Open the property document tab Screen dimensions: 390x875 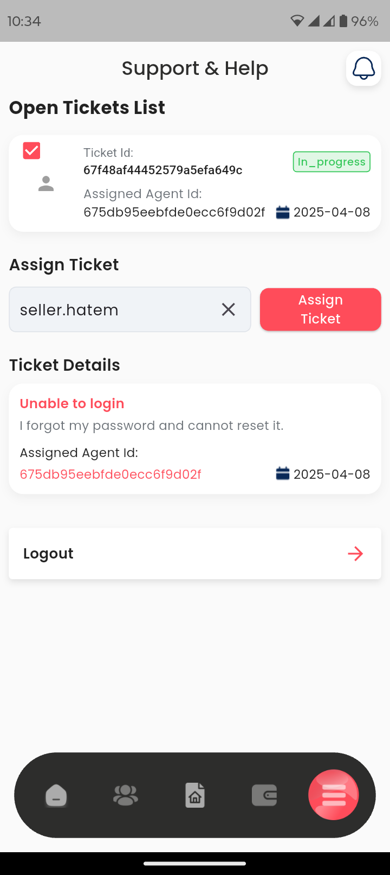click(195, 796)
